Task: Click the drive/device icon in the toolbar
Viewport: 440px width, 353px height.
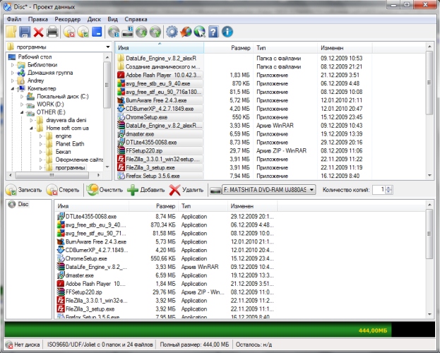Action: (128, 32)
